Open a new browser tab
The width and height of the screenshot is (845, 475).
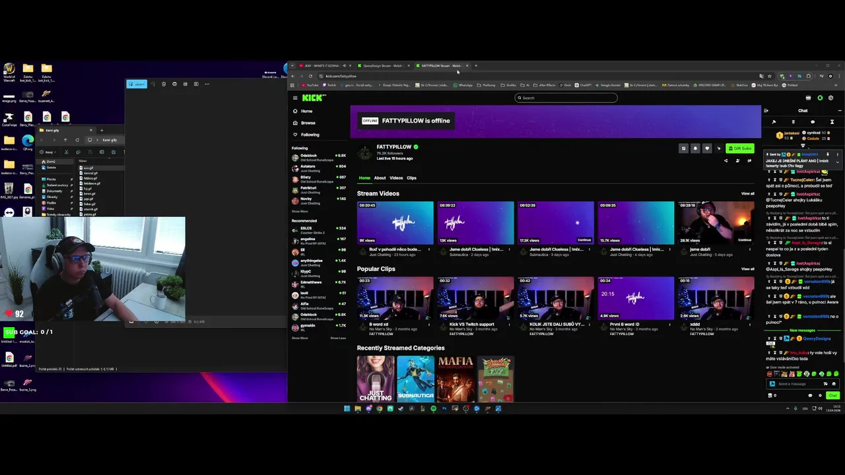click(x=475, y=65)
